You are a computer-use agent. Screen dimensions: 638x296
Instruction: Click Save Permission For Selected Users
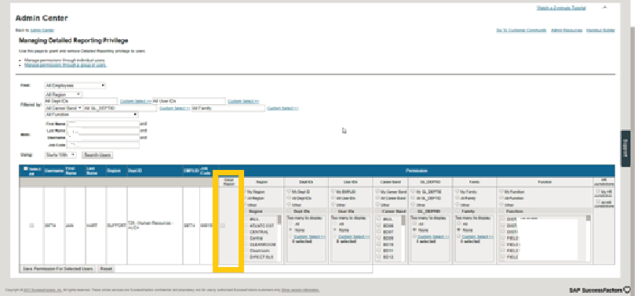(x=58, y=269)
